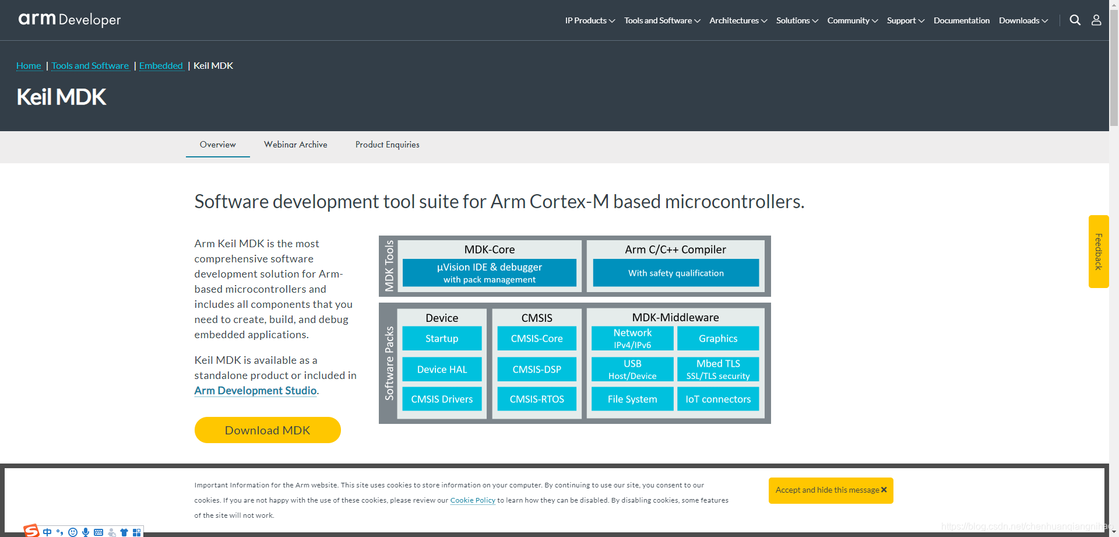Click the Keil MDK breadcrumb text
The height and width of the screenshot is (537, 1119).
[x=213, y=65]
